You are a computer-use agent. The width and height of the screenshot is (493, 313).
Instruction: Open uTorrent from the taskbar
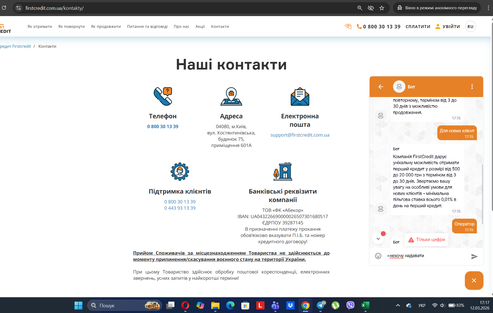335,305
